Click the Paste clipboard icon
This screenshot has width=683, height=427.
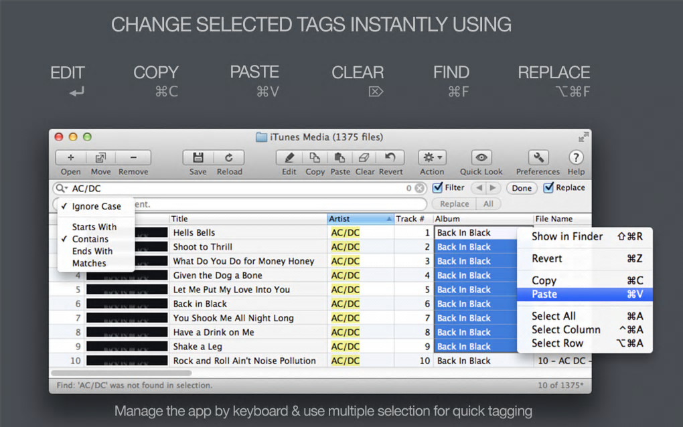click(x=339, y=157)
